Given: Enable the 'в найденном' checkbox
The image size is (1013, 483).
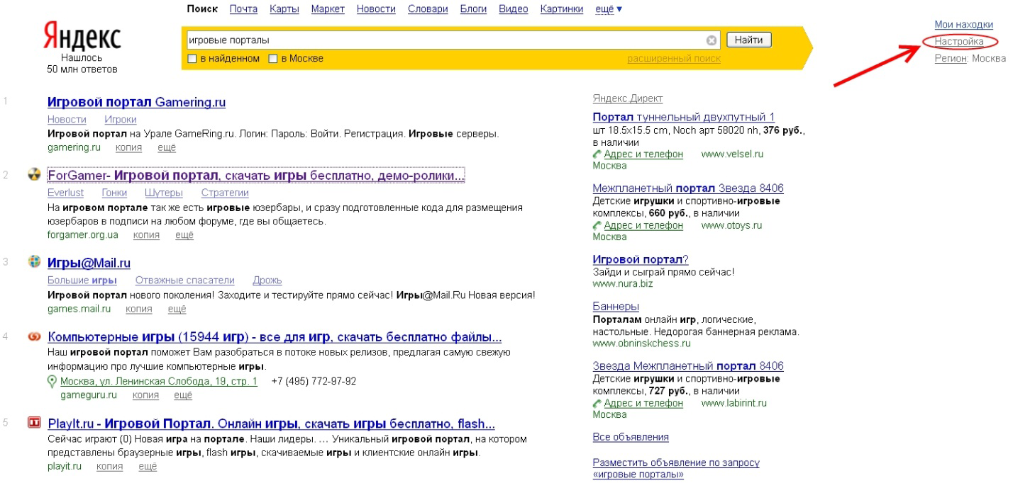Looking at the screenshot, I should pyautogui.click(x=192, y=59).
